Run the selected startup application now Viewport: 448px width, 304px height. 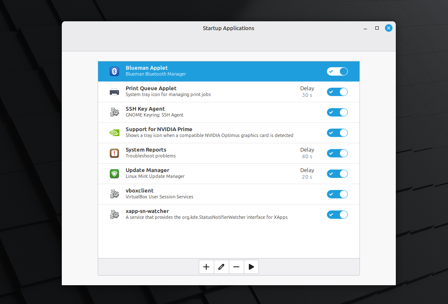tap(251, 266)
